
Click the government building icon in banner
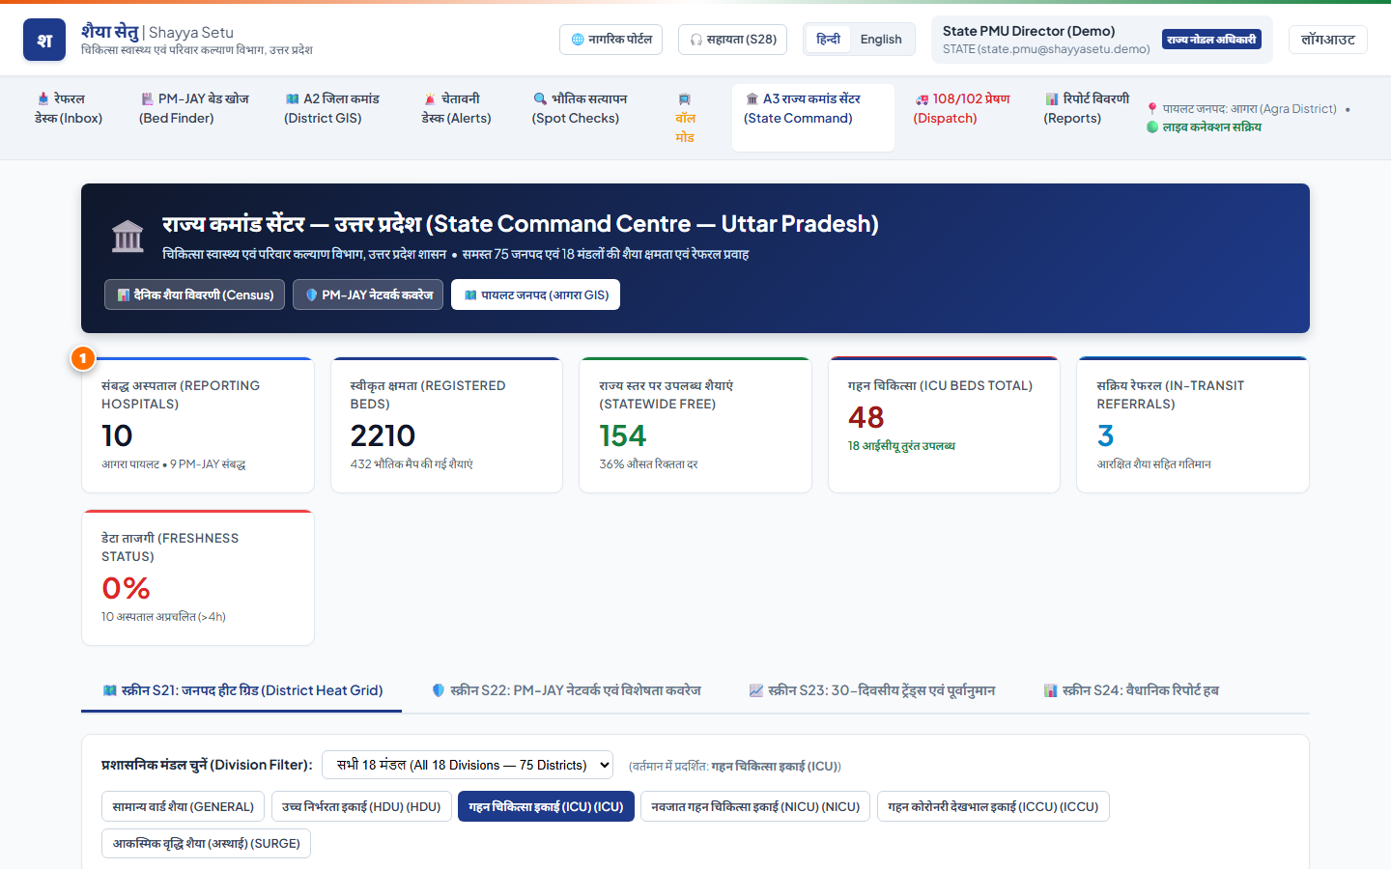128,237
